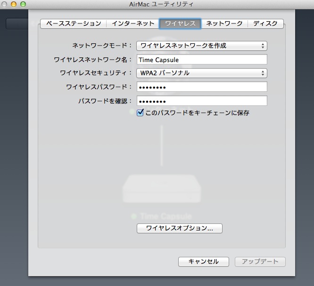Click the パスワードを確認 field
Viewport: 314px width, 286px height.
tap(202, 101)
